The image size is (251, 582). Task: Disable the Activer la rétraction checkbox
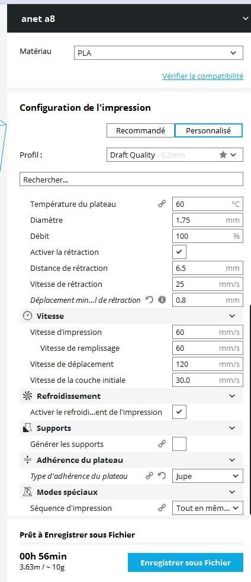point(179,252)
